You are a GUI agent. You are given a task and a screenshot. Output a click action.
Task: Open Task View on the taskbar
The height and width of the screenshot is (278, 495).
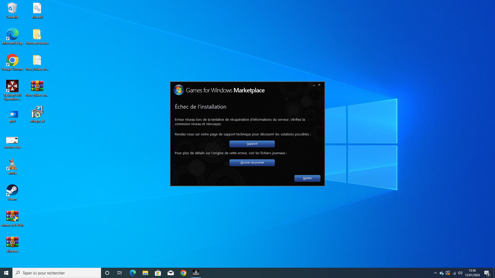coord(120,273)
